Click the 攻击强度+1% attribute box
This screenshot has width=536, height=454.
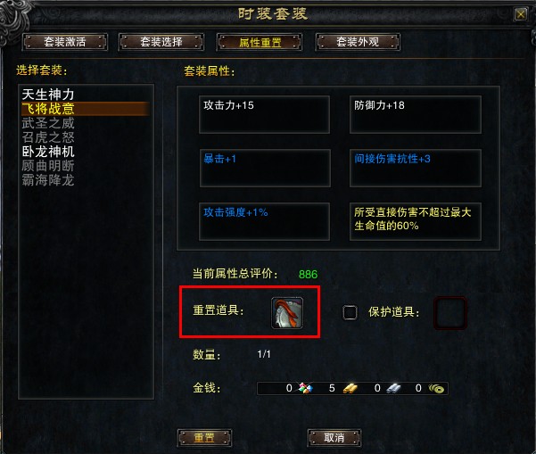(265, 221)
